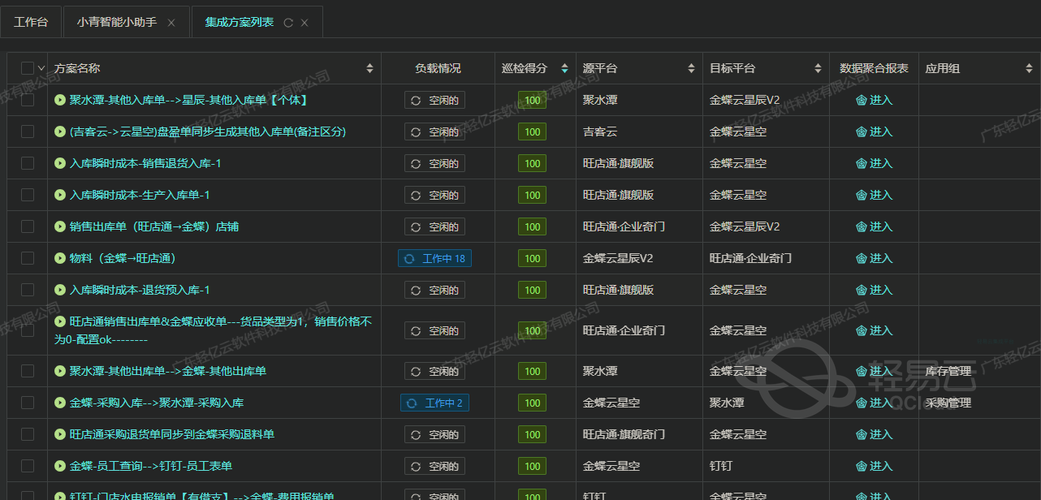Open 旺店通销售出库单&金蝶应收单 scheme link
Screen dimensions: 1041x500
[213, 330]
